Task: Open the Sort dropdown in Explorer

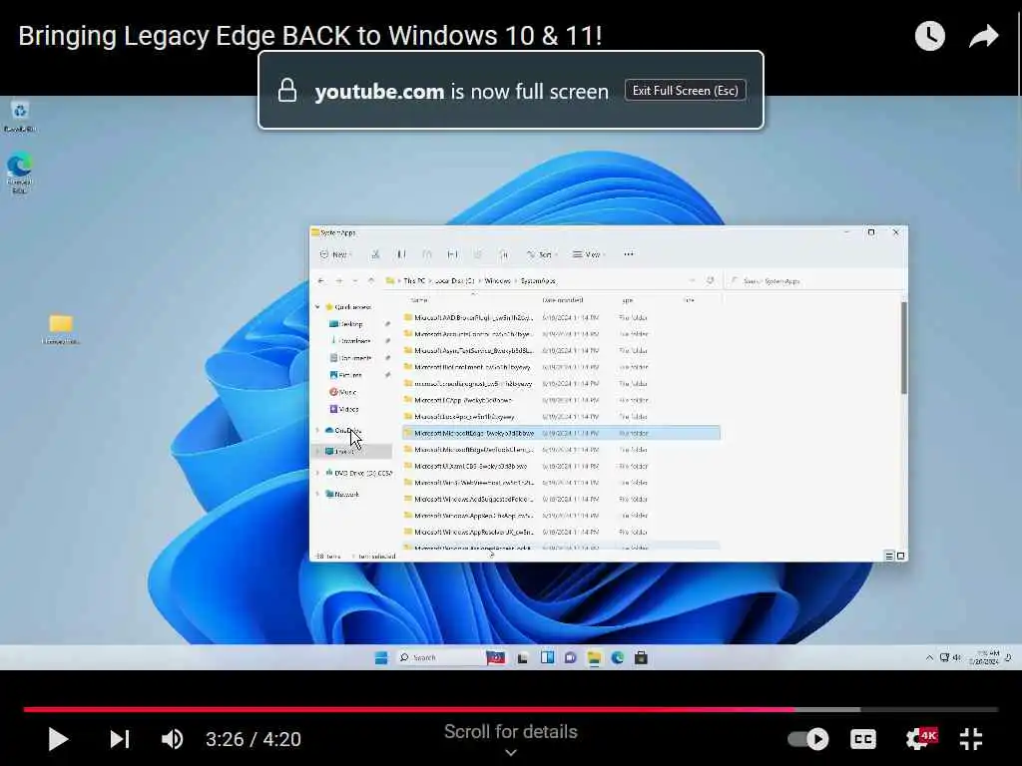Action: pos(542,254)
